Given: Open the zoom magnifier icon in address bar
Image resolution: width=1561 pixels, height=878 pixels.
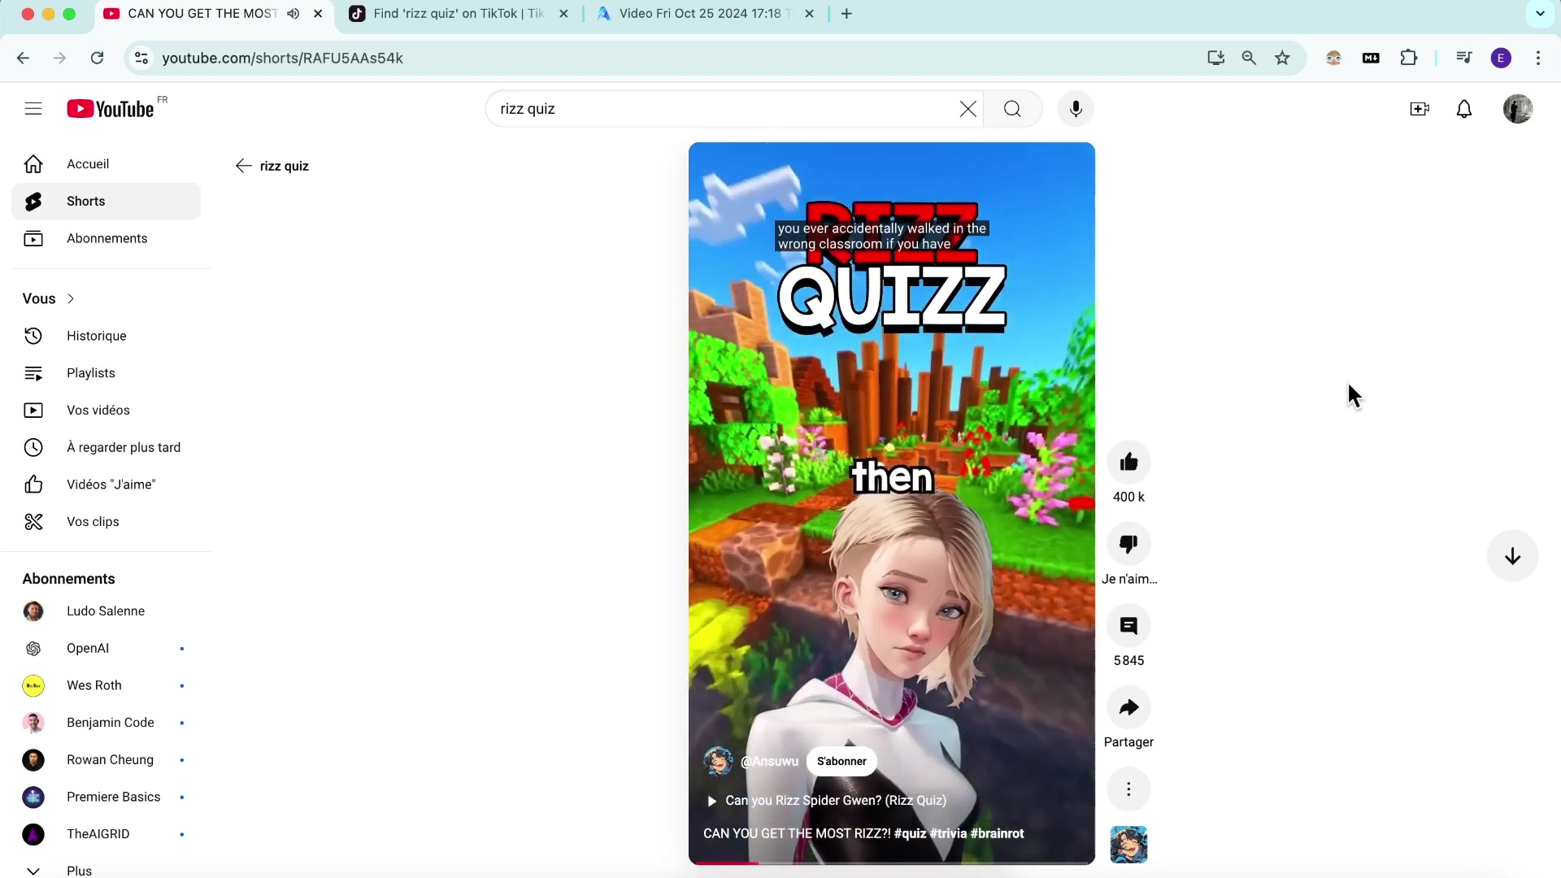Looking at the screenshot, I should 1249,58.
